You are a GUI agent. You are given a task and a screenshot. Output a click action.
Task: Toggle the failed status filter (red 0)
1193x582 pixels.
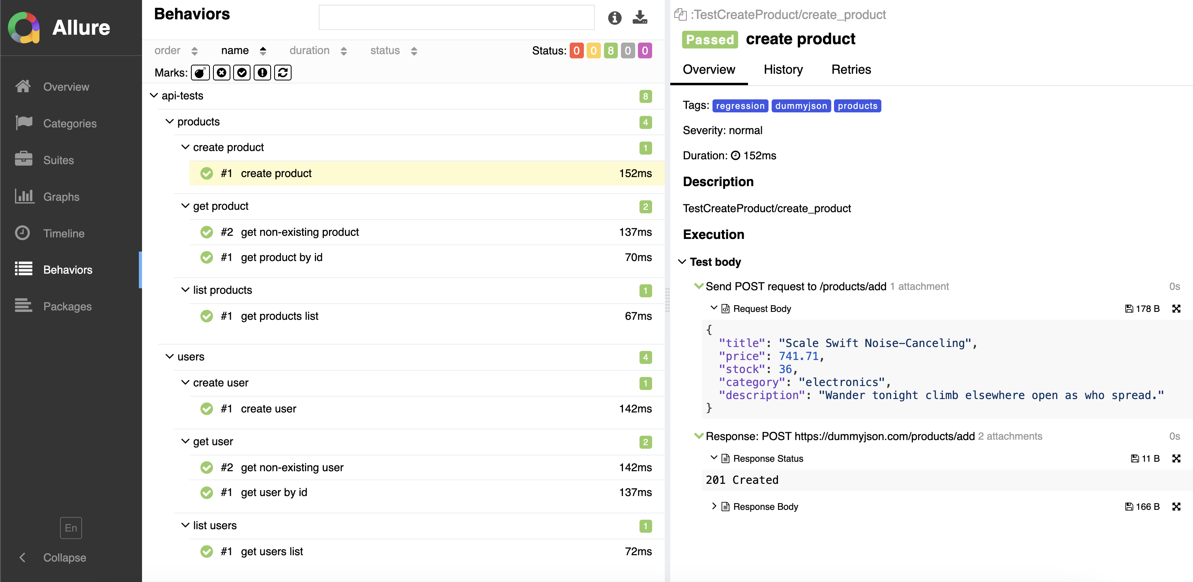(x=576, y=50)
